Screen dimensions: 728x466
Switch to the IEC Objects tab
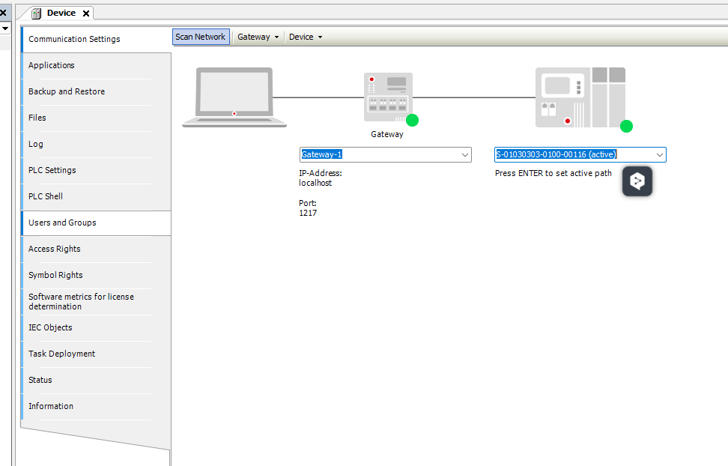click(97, 327)
